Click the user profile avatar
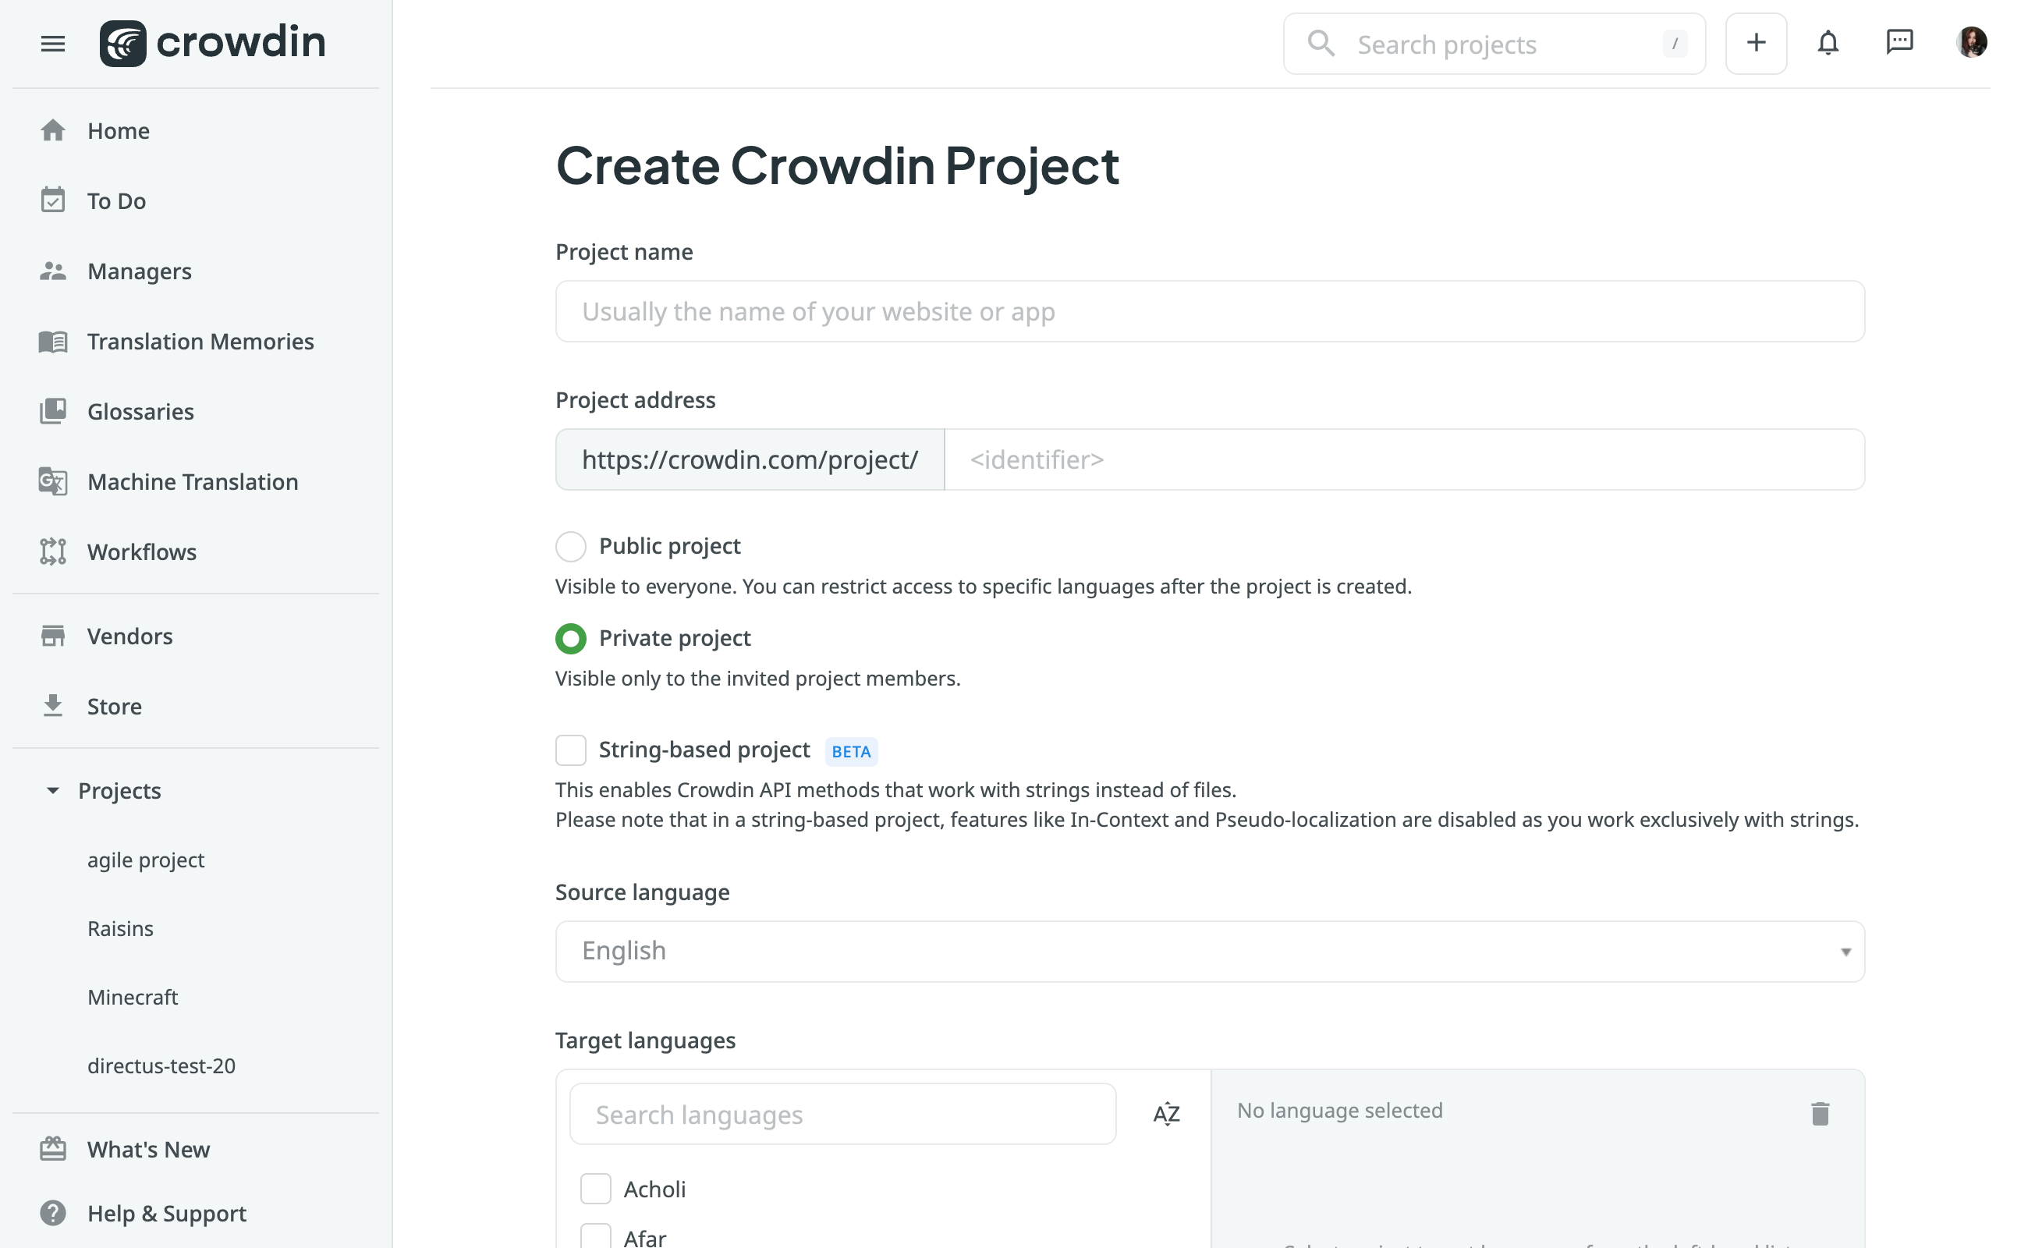The width and height of the screenshot is (2028, 1248). point(1971,42)
